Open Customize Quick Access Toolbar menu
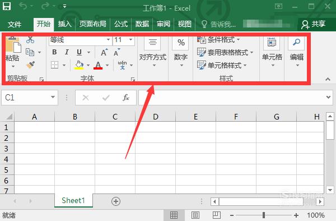 [64, 6]
